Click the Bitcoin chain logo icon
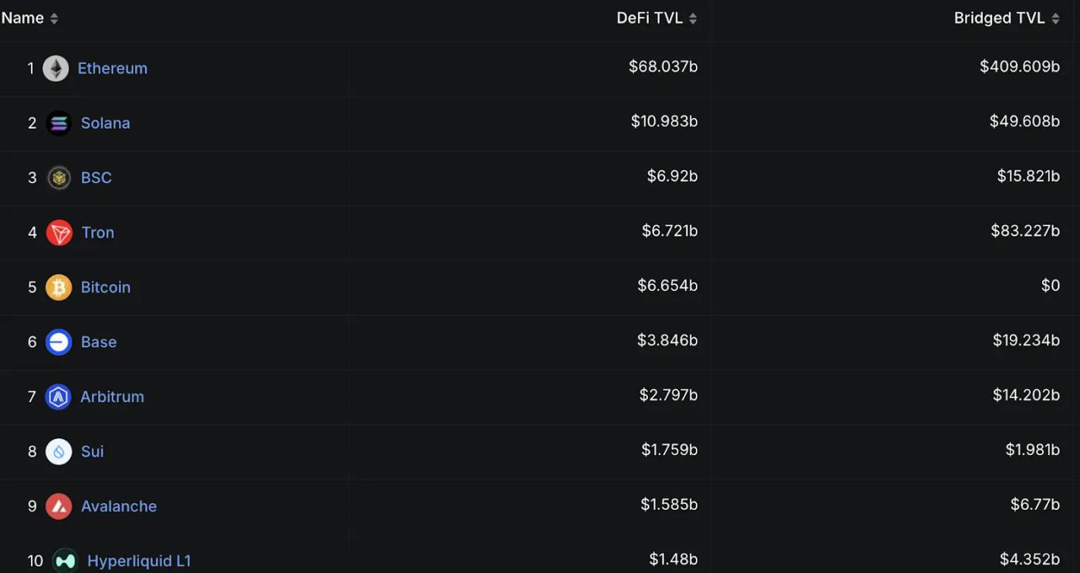Screen dimensions: 1080x573 (59, 287)
